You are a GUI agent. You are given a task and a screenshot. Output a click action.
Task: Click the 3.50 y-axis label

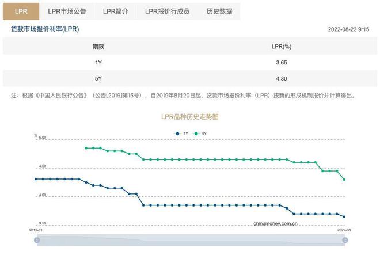pyautogui.click(x=43, y=223)
